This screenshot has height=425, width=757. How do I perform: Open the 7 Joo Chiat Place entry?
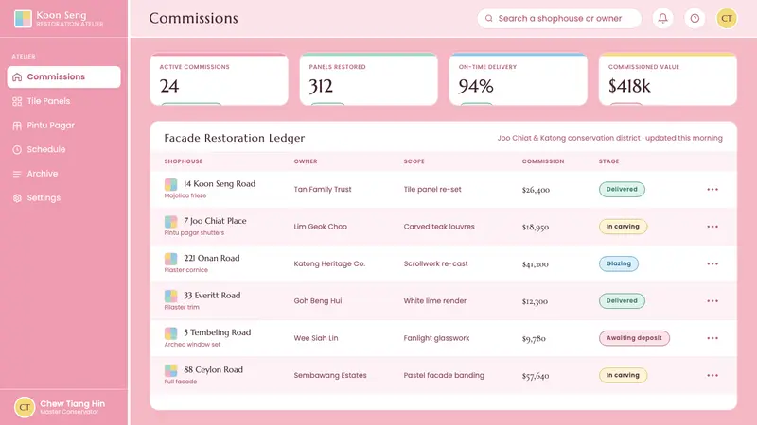(x=215, y=221)
